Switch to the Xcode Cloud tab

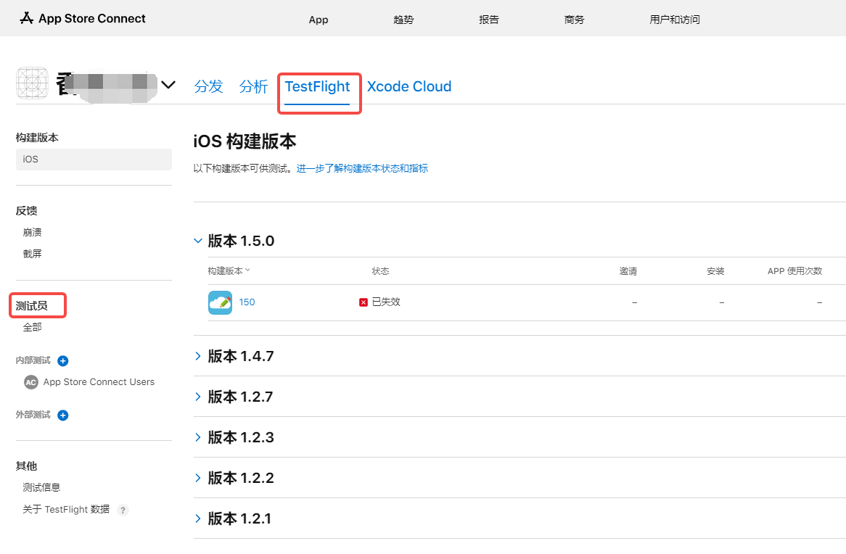pyautogui.click(x=409, y=86)
